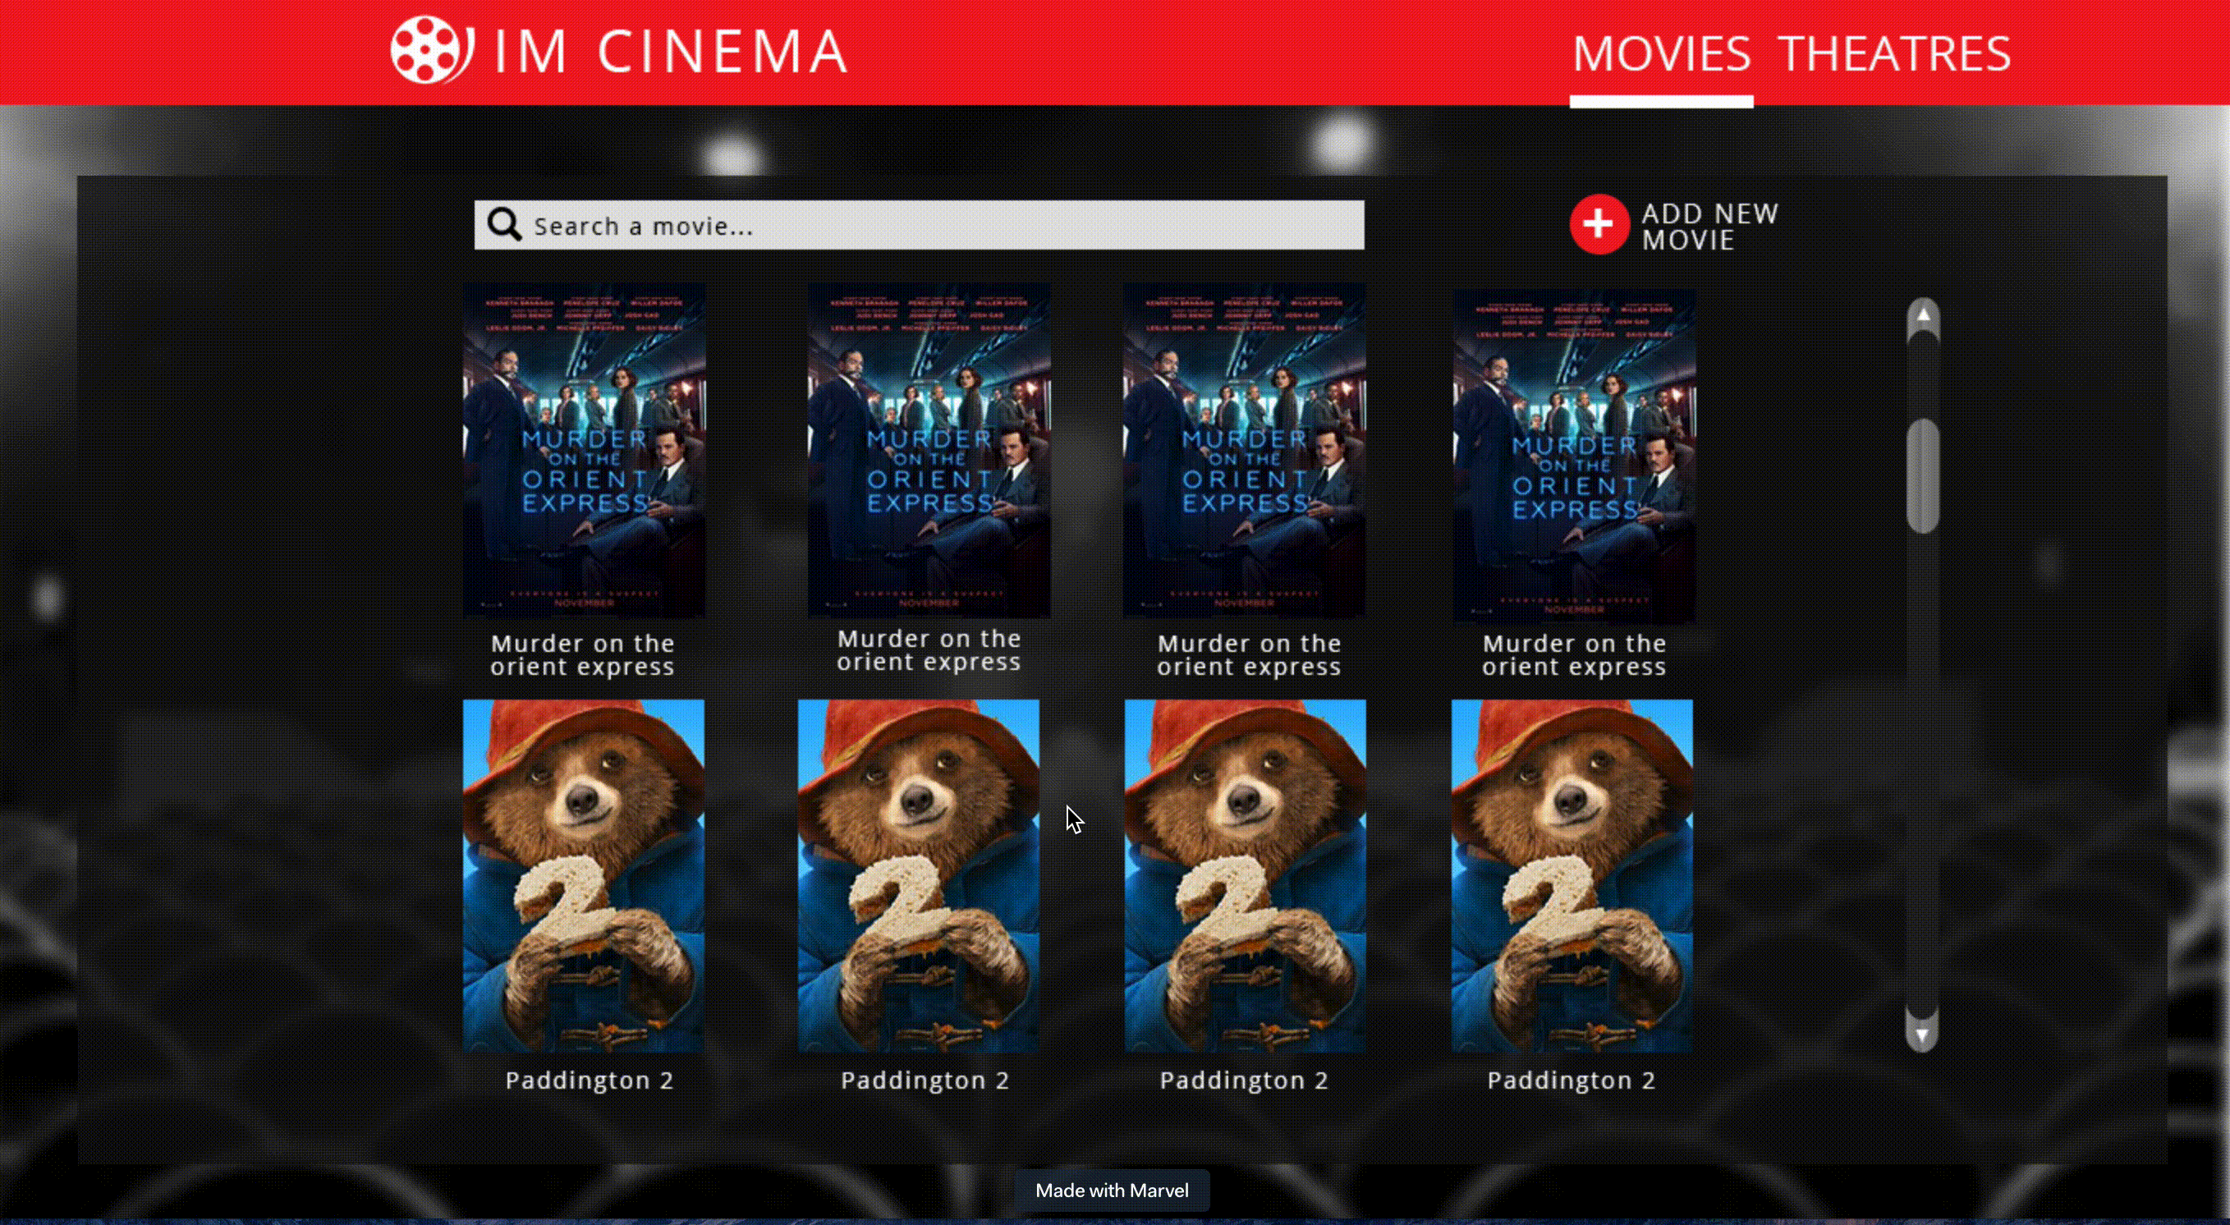Click the 'ADD NEW MOVIE' label

tap(1709, 226)
